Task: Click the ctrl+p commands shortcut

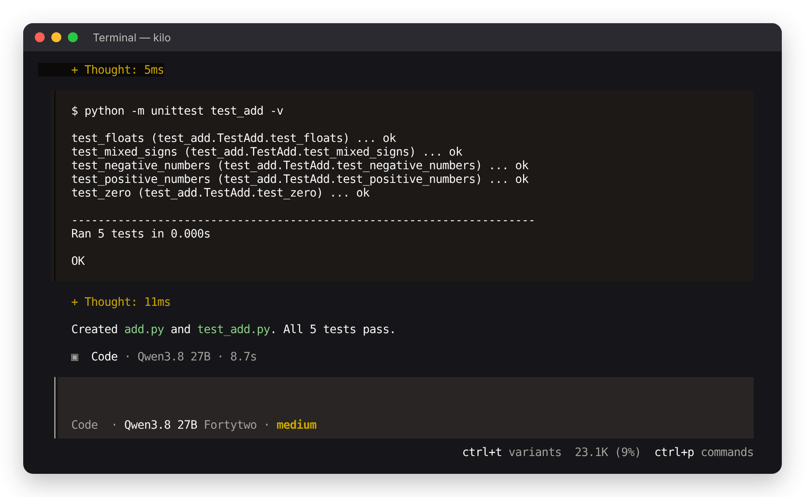Action: pos(703,452)
